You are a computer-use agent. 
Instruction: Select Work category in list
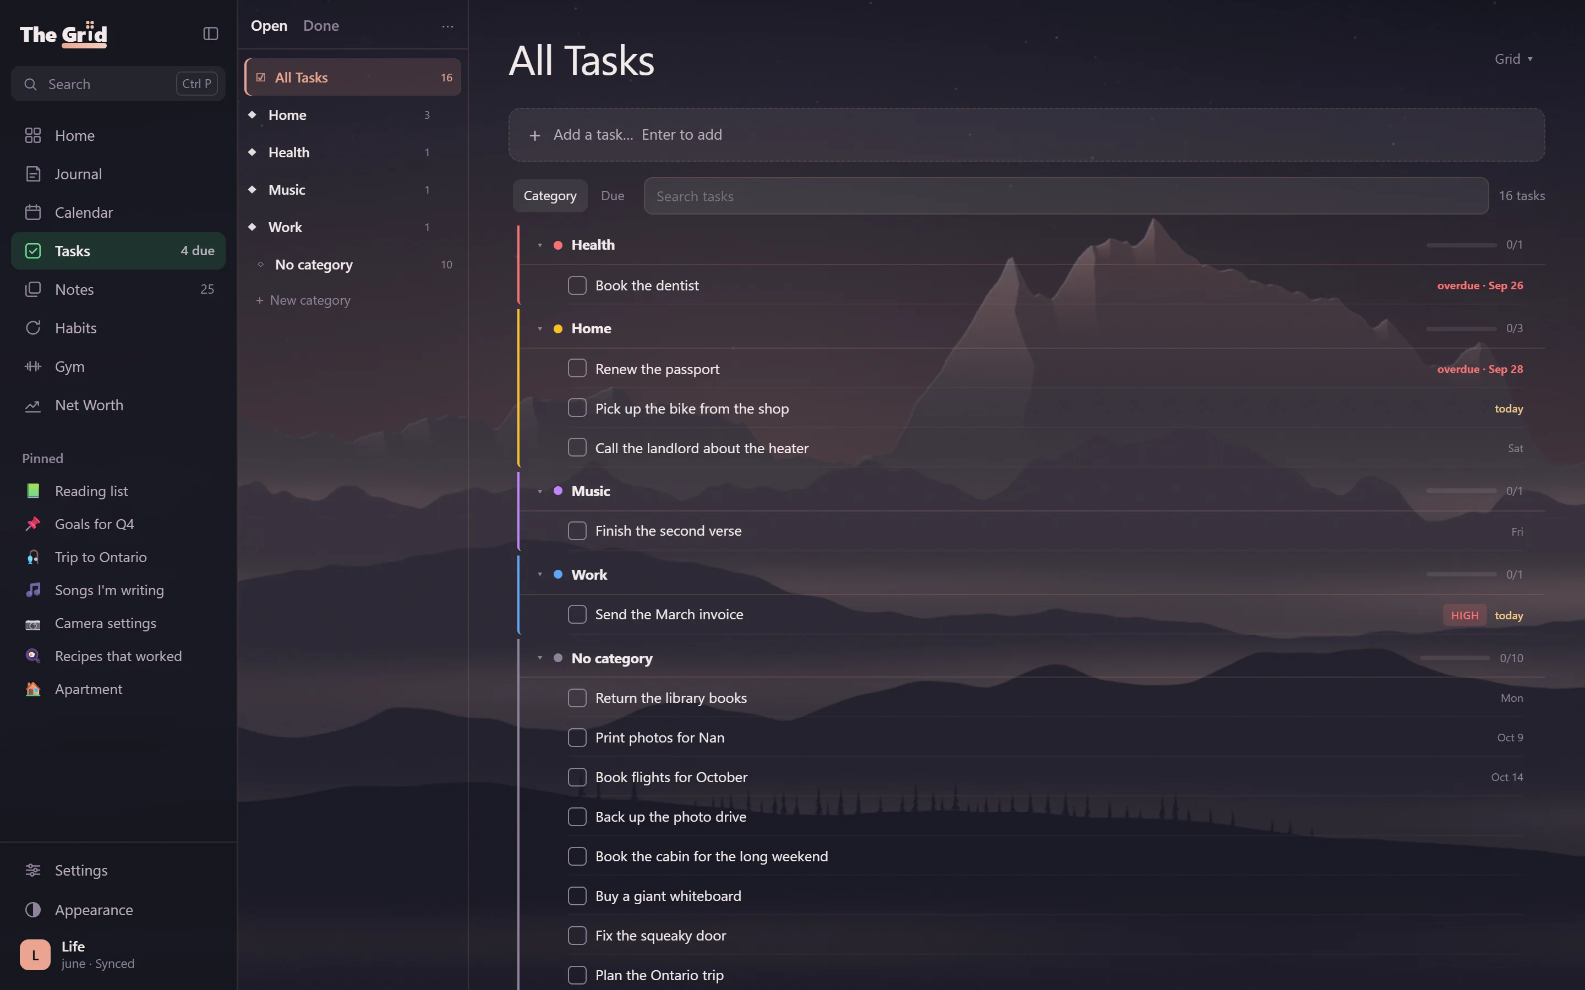[x=352, y=227]
